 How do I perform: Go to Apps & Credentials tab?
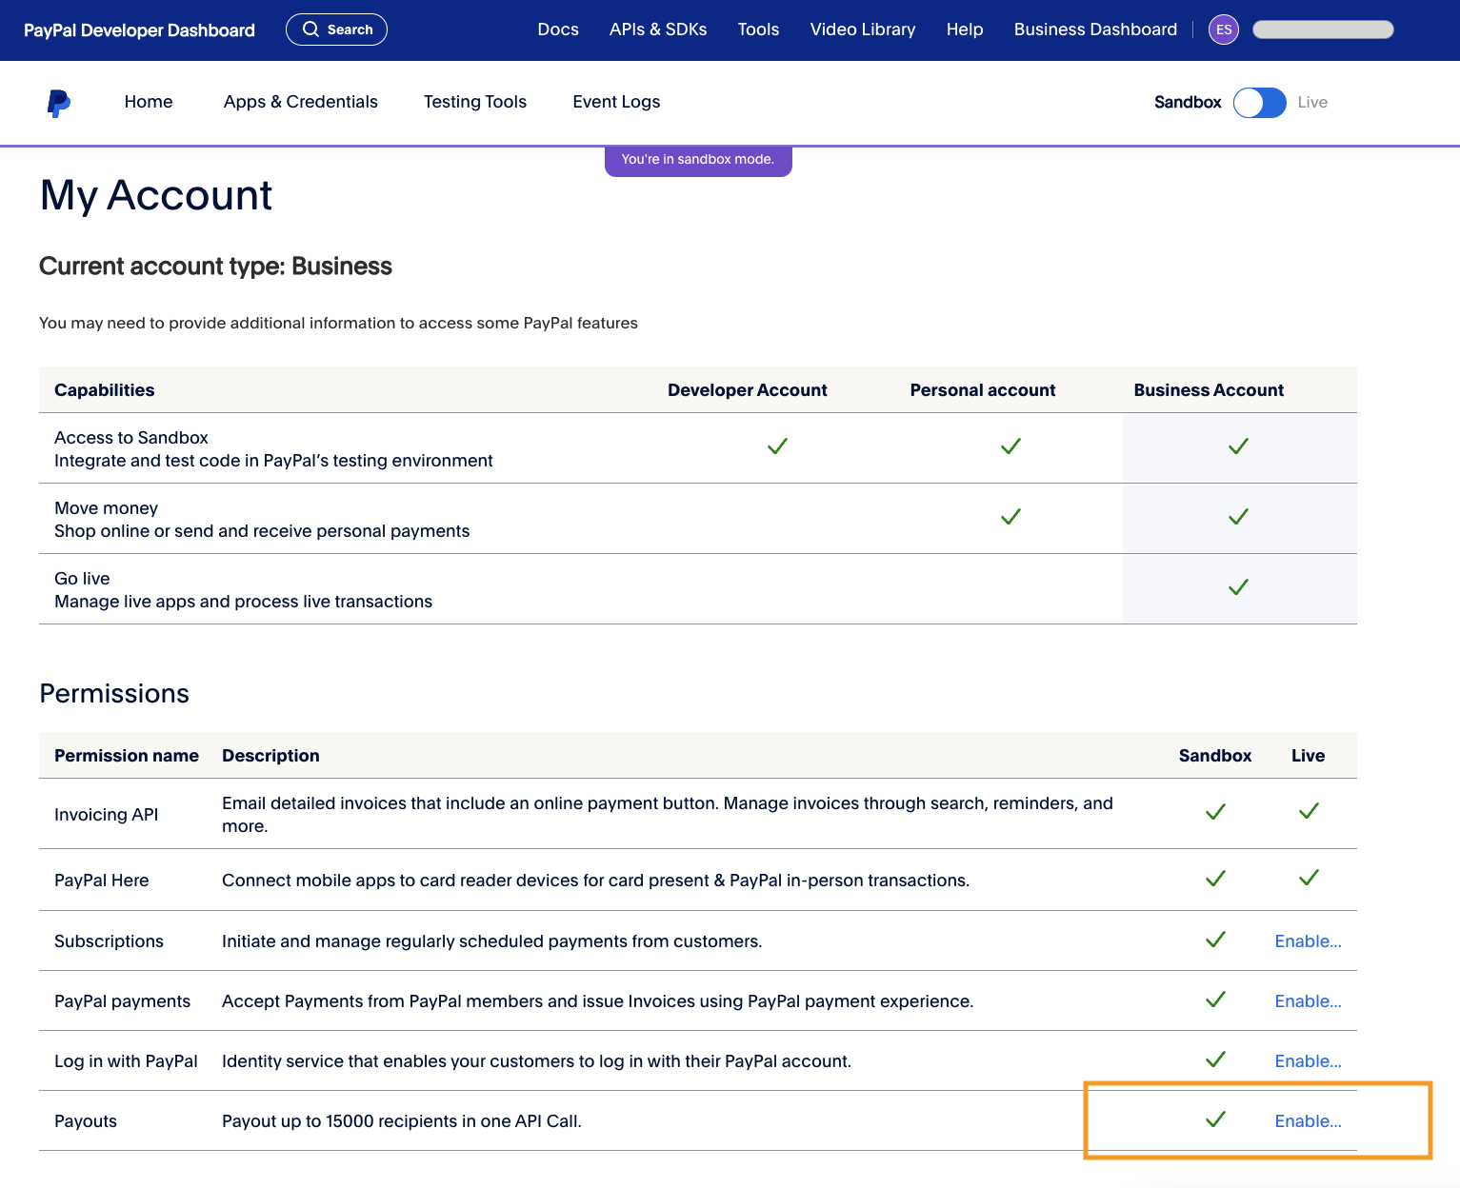coord(300,102)
